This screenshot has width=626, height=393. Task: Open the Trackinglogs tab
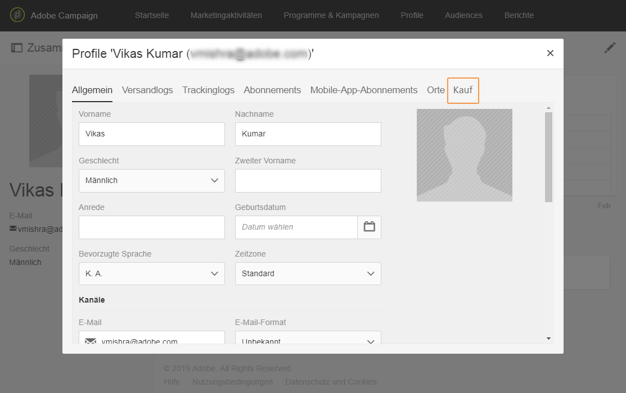208,90
